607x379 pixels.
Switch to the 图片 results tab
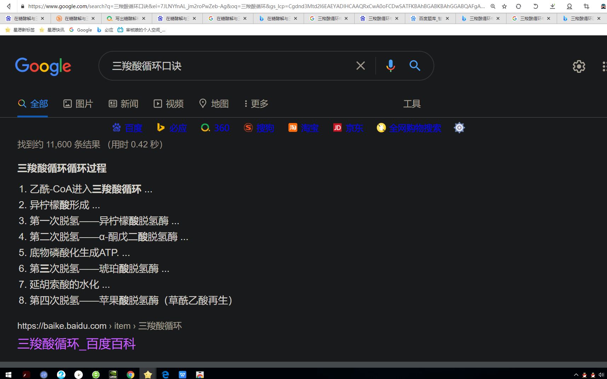[x=78, y=104]
